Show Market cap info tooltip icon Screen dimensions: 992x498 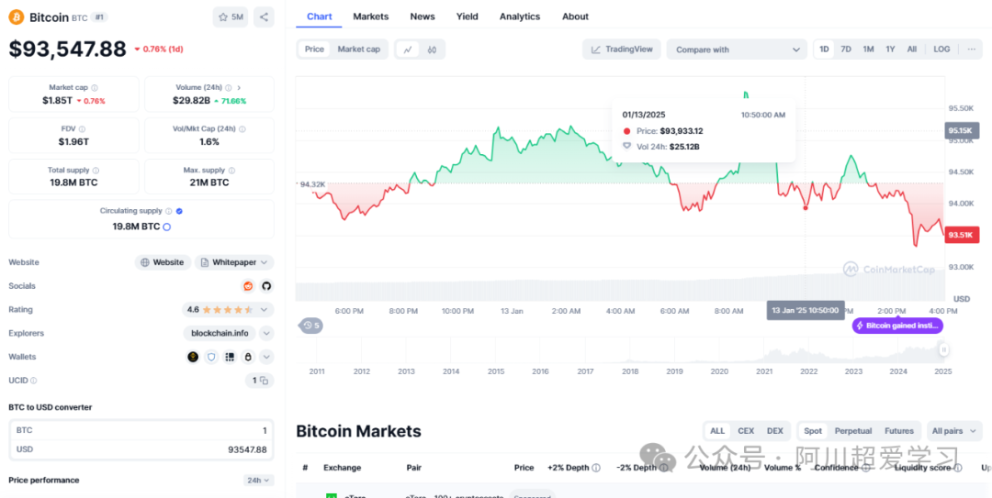pos(95,88)
